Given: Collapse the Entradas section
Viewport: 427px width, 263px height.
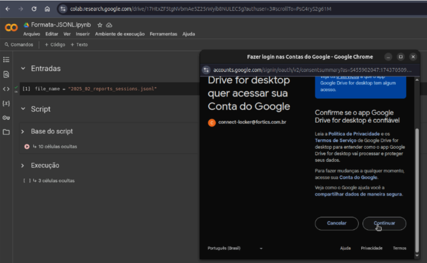Looking at the screenshot, I should tap(23, 69).
